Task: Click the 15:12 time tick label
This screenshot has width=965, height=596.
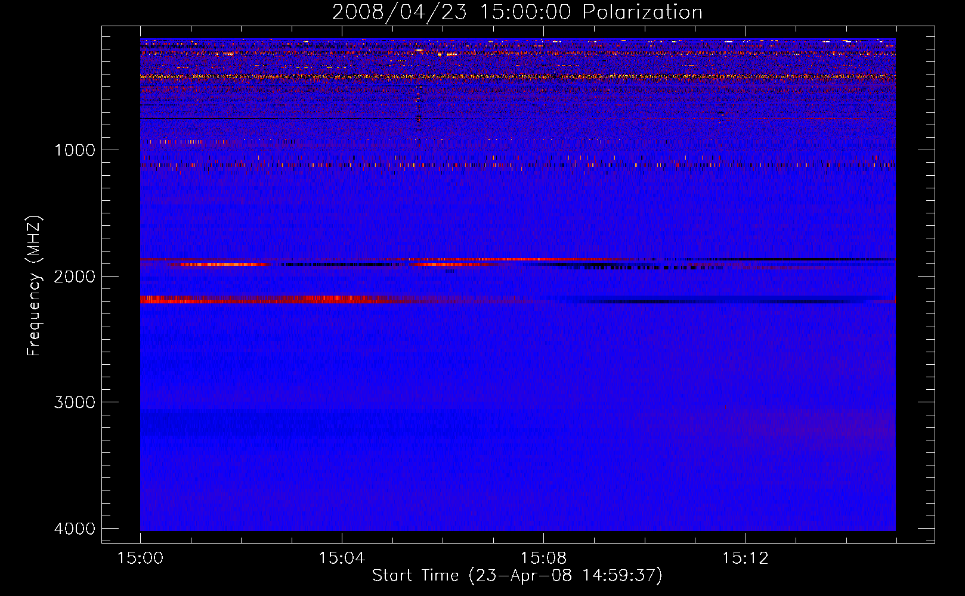Action: click(x=745, y=558)
